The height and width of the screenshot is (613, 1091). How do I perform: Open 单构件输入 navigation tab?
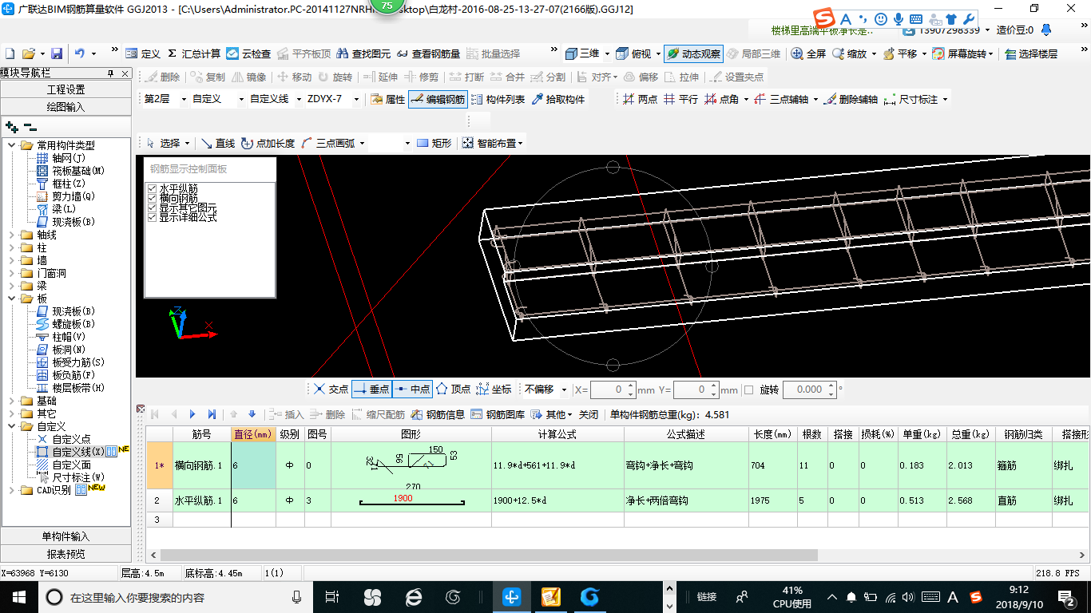(65, 536)
